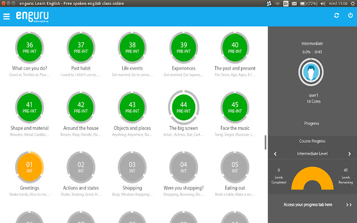357x223 pixels.
Task: Click the enguru logo
Action: point(32,17)
